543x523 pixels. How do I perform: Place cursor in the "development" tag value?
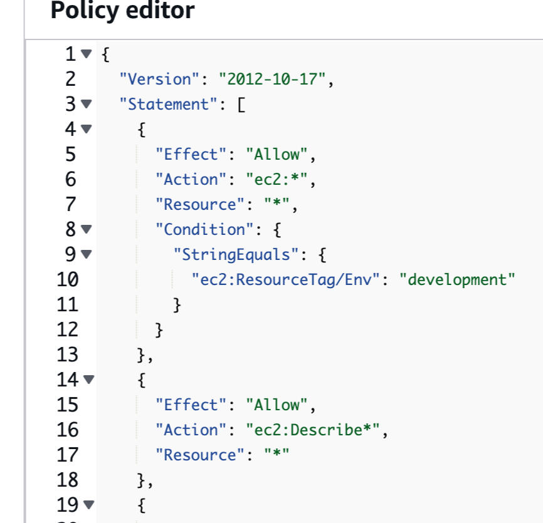tap(461, 279)
